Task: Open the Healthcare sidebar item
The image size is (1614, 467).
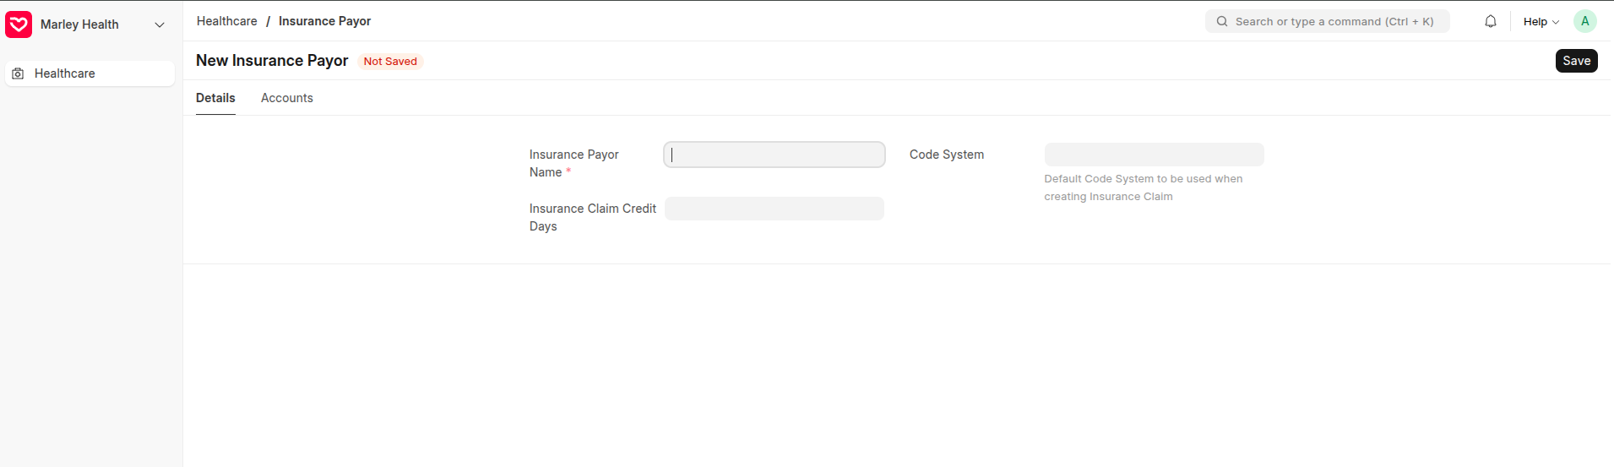Action: coord(90,73)
